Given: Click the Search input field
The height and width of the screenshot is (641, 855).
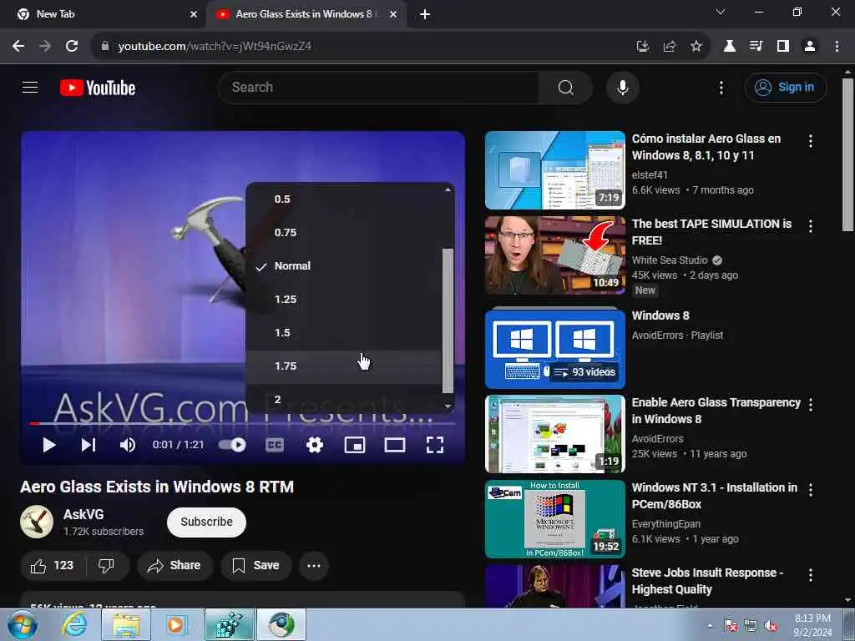Looking at the screenshot, I should (x=379, y=87).
